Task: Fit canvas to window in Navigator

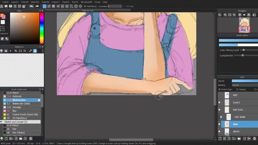Action: click(x=230, y=15)
